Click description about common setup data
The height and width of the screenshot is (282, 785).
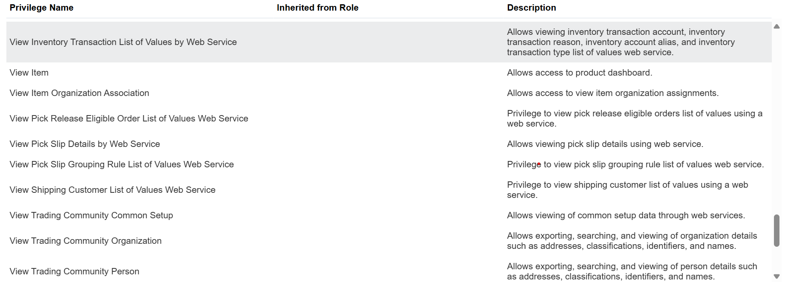pyautogui.click(x=626, y=215)
